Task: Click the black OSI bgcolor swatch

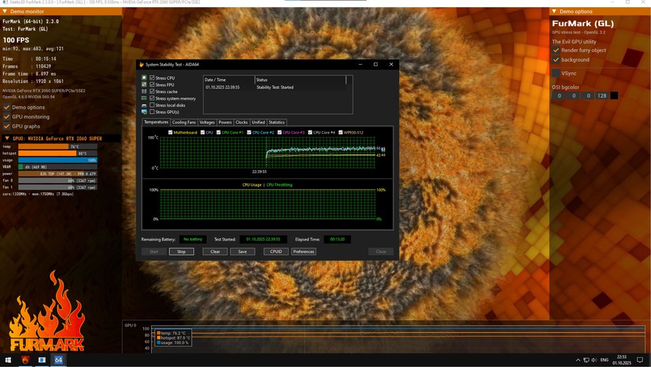Action: (614, 96)
